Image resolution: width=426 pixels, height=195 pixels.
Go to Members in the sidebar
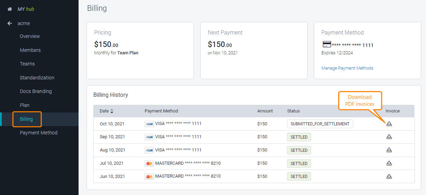pyautogui.click(x=30, y=50)
